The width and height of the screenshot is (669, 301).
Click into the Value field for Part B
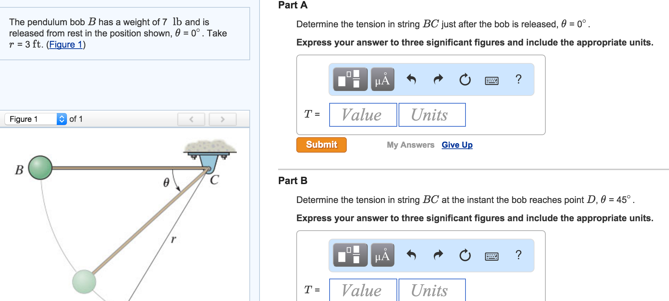363,290
